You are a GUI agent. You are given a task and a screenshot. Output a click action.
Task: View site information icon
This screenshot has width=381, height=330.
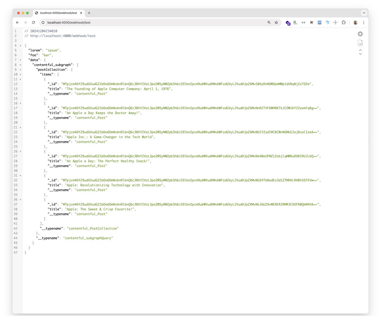43,23
